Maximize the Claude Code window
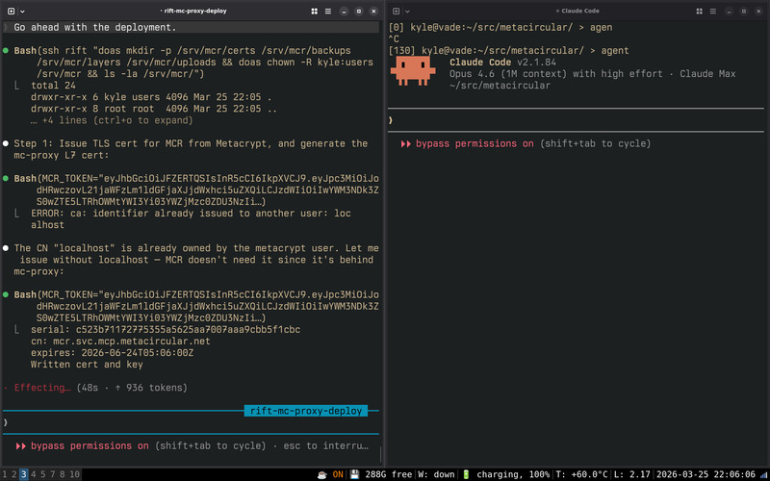 (743, 11)
